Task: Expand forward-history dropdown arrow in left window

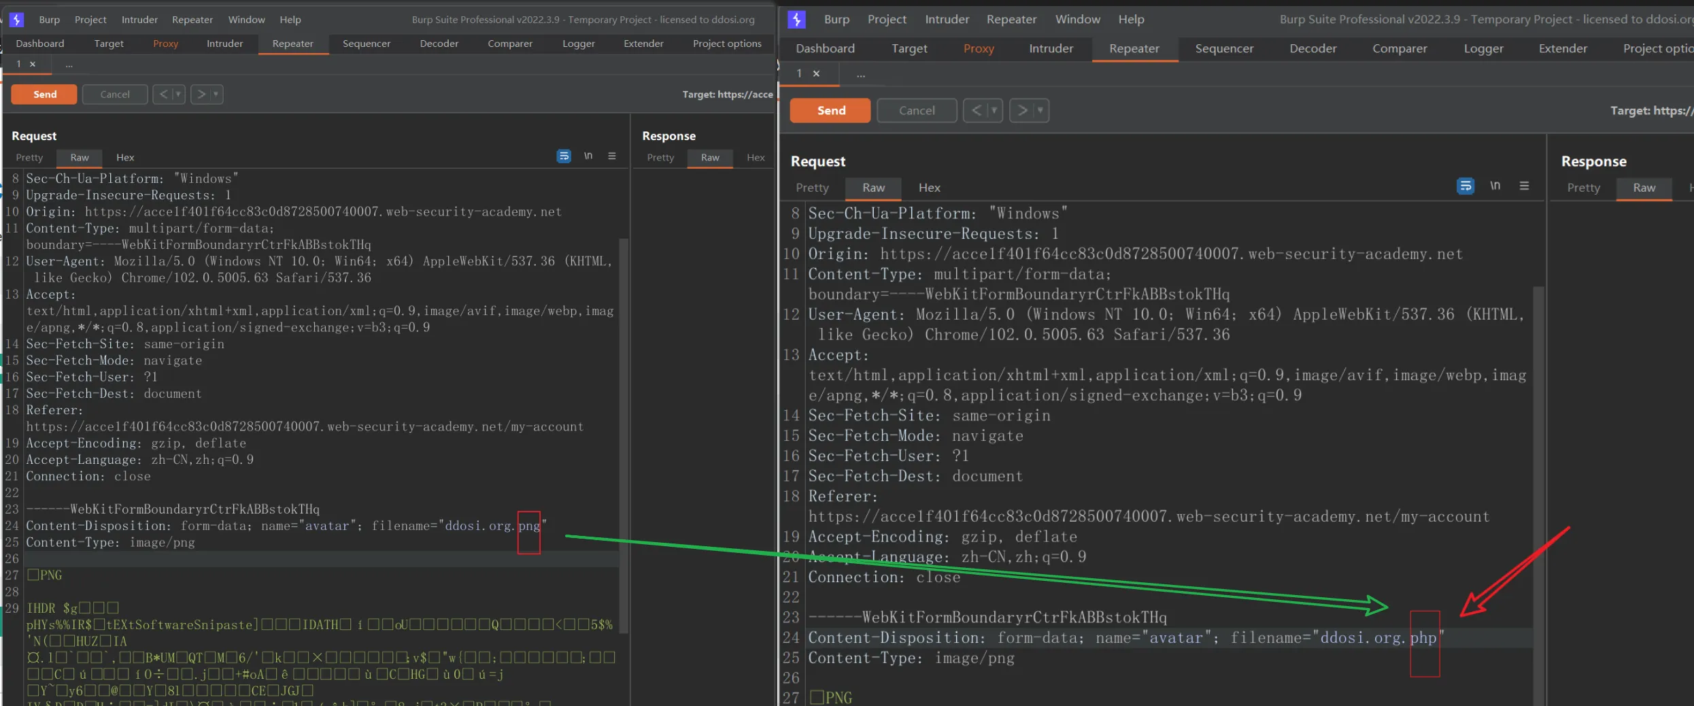Action: coord(216,94)
